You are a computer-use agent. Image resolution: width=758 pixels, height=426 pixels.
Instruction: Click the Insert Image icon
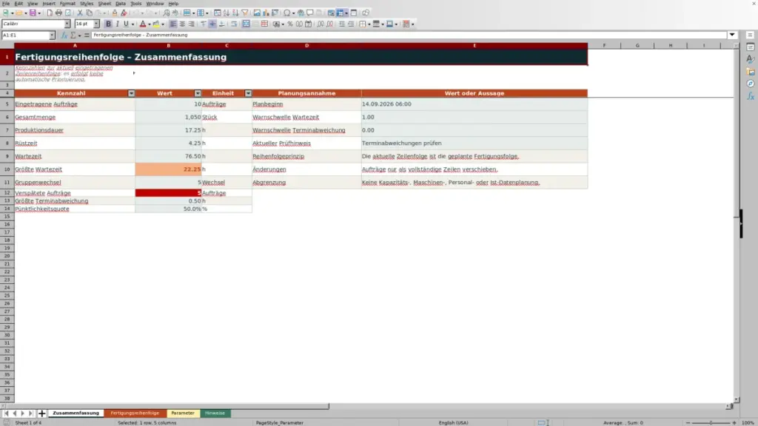point(257,13)
